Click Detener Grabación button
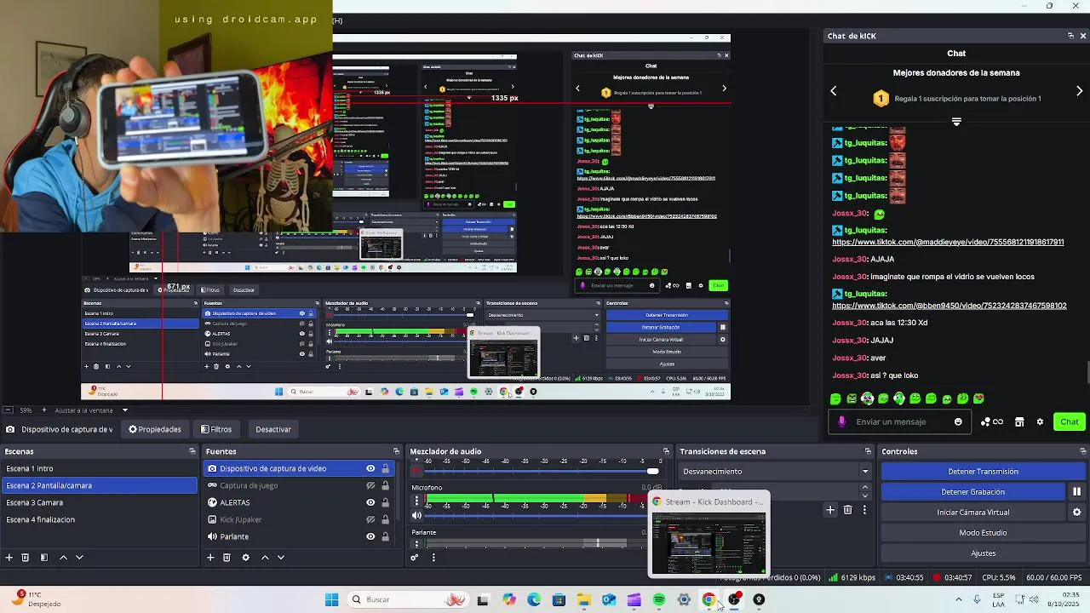The width and height of the screenshot is (1090, 613). click(x=972, y=491)
